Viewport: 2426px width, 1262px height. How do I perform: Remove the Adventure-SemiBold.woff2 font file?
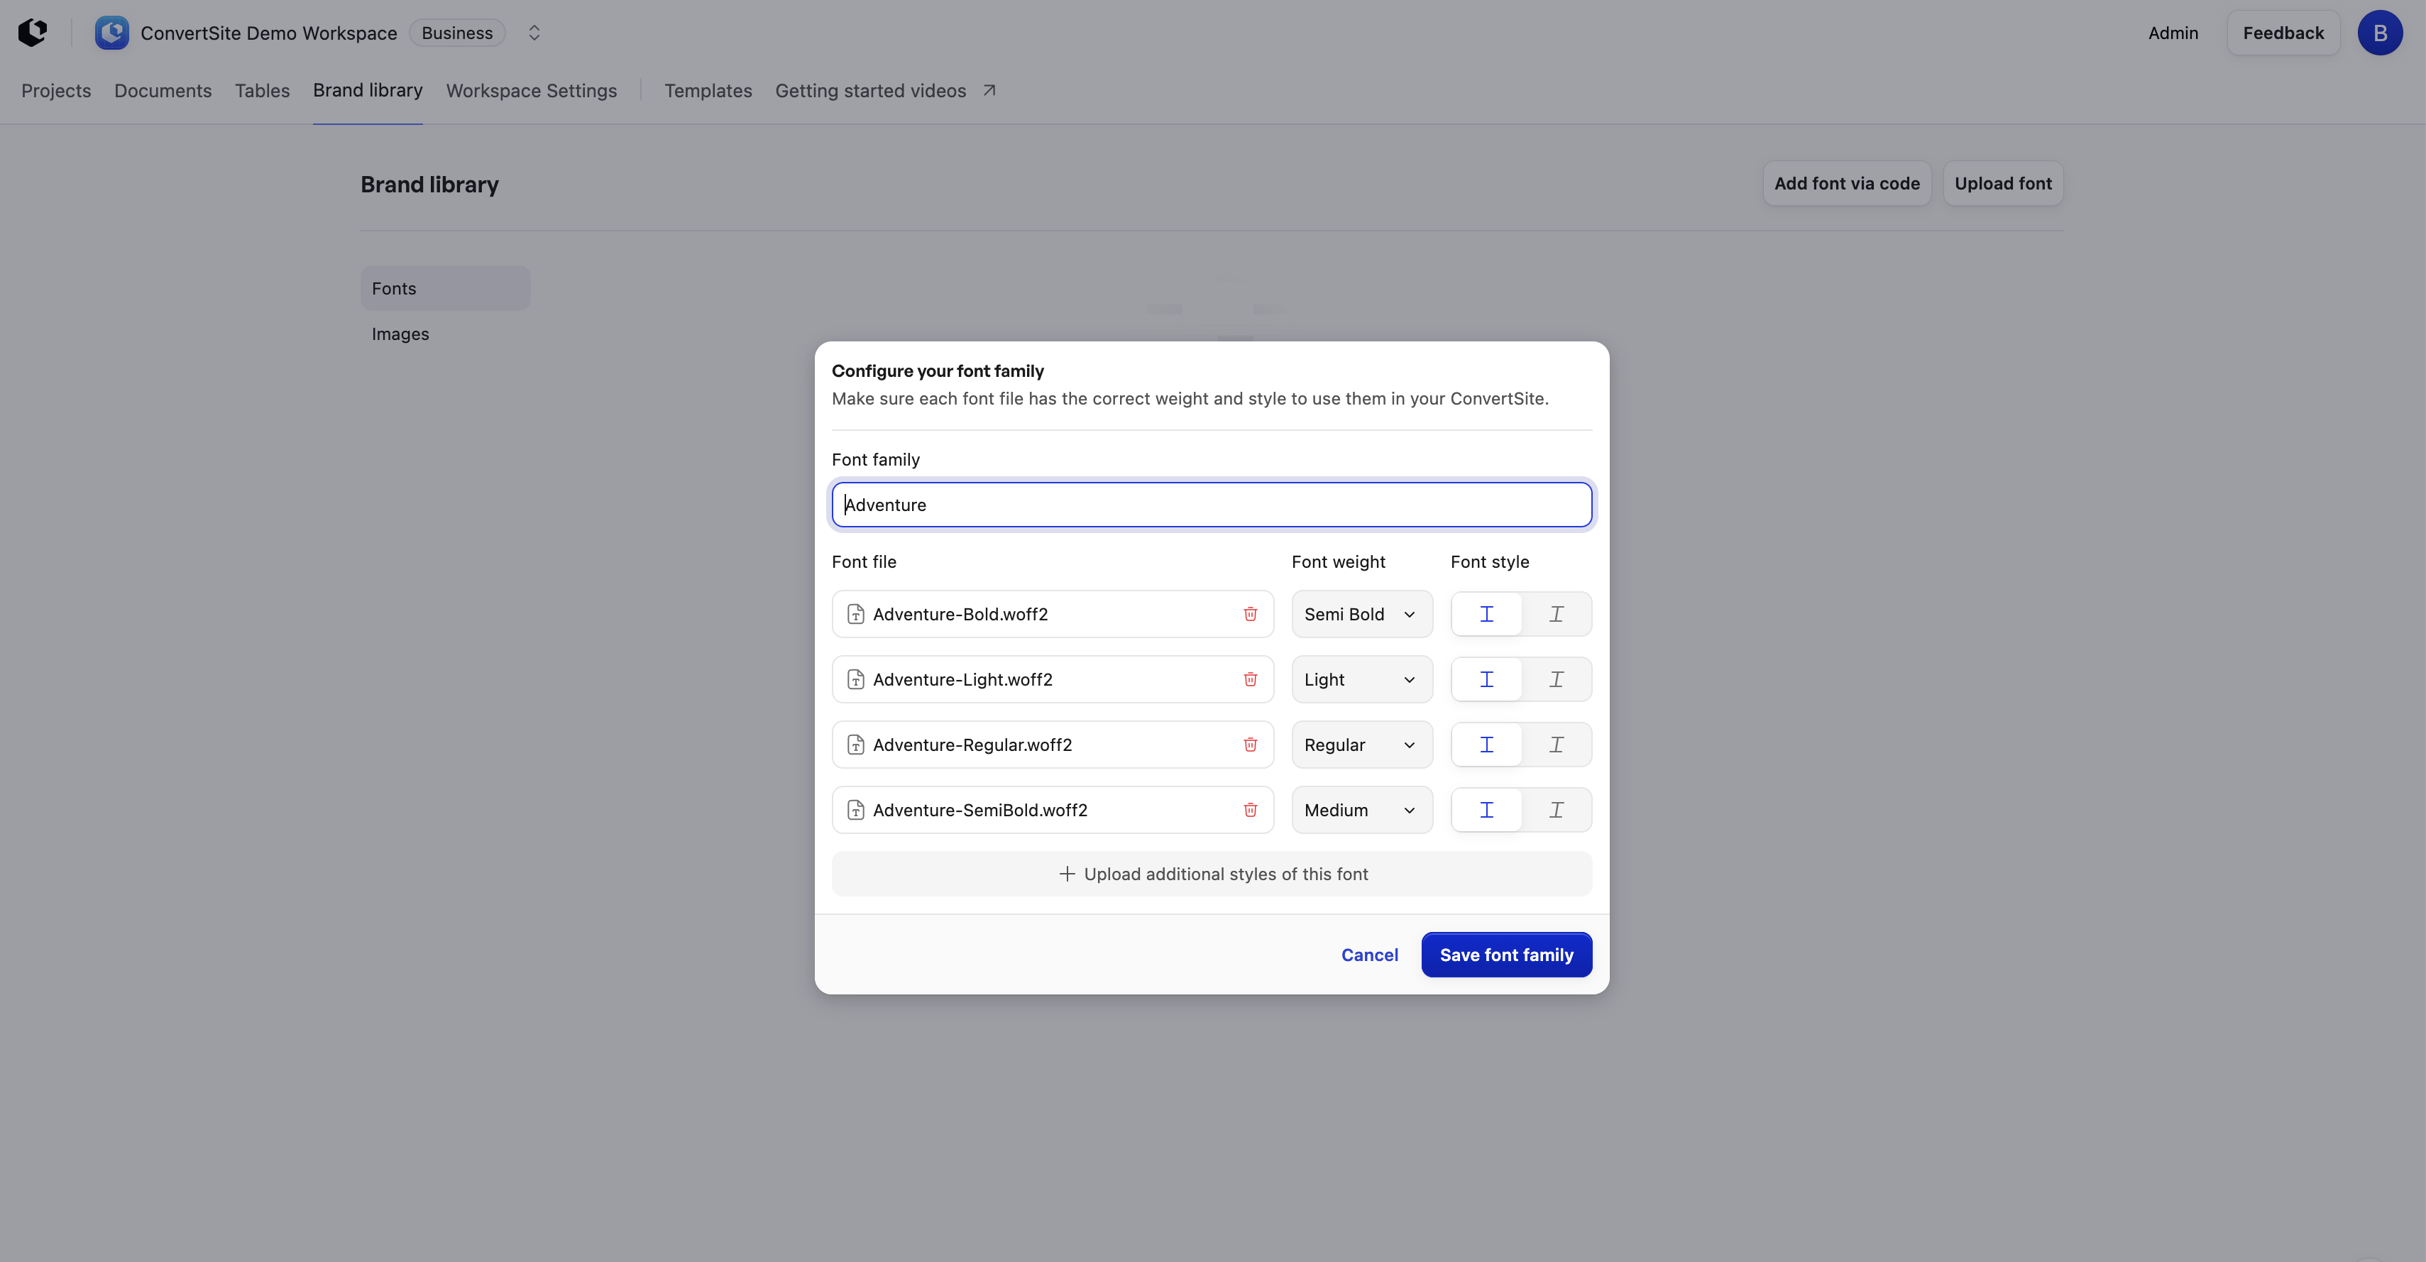(x=1250, y=810)
